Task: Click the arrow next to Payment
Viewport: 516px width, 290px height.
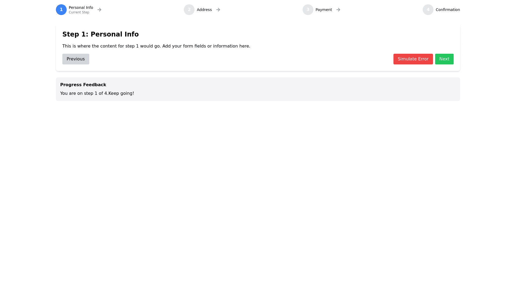Action: [x=338, y=10]
